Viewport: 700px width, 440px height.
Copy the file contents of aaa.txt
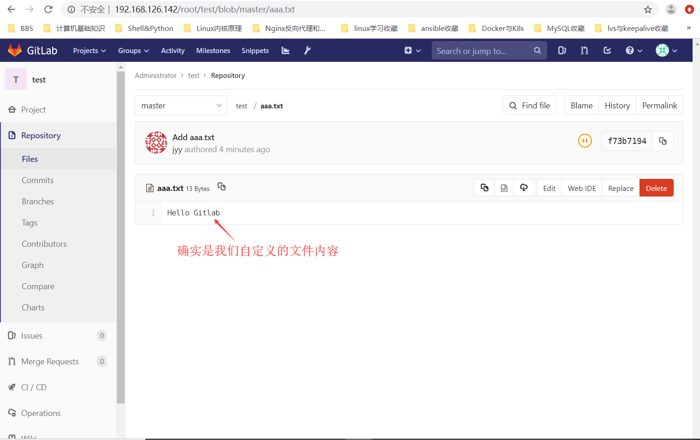[484, 188]
